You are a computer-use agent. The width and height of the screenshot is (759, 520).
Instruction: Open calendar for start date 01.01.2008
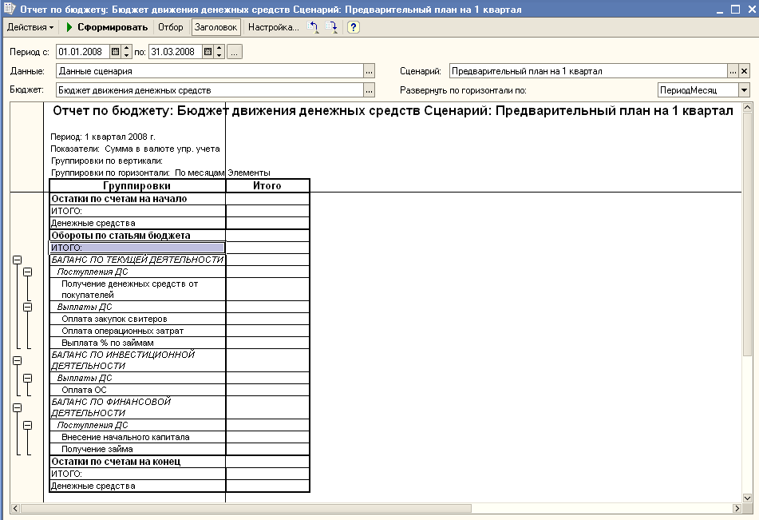click(x=115, y=52)
